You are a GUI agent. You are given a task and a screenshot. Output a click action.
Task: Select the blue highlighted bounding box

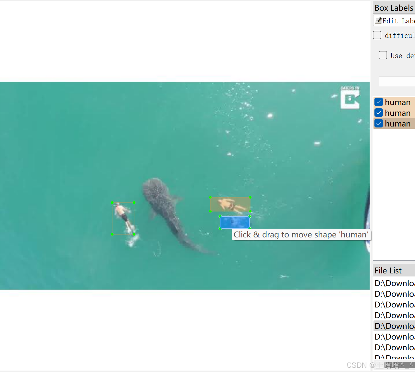click(235, 222)
